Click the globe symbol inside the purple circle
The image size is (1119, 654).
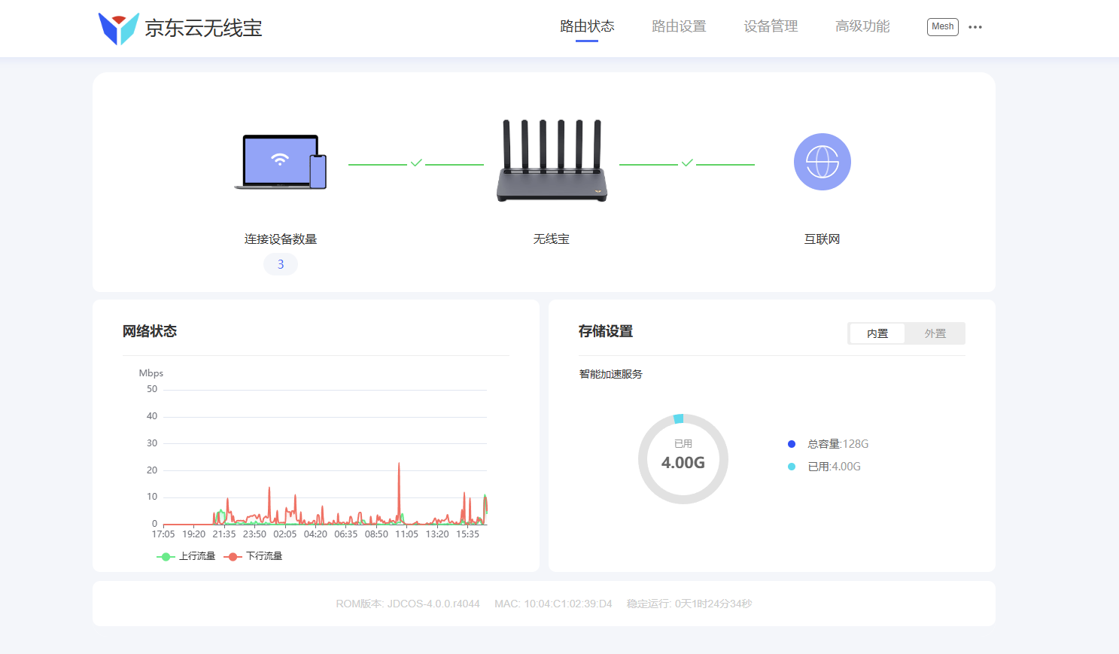tap(822, 161)
